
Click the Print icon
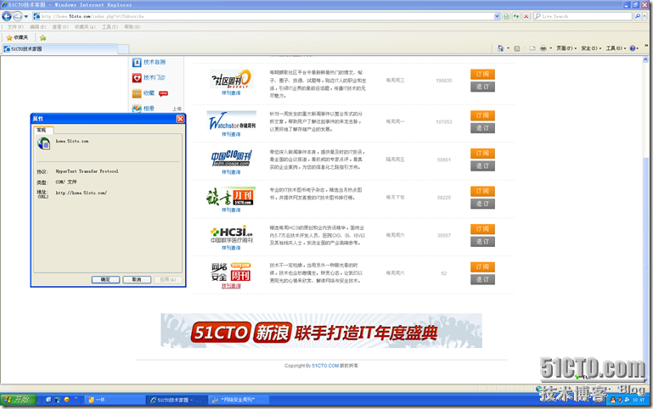point(543,48)
